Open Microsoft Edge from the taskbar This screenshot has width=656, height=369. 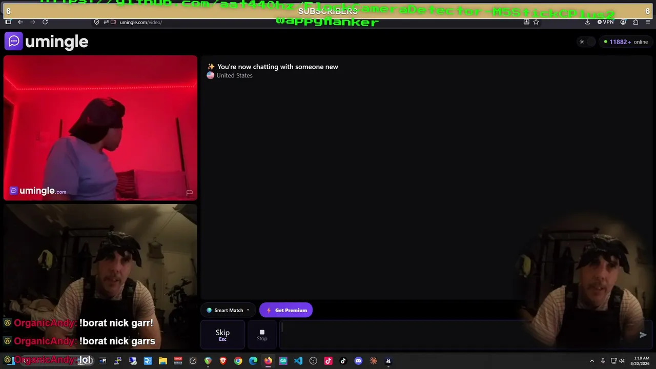click(253, 361)
